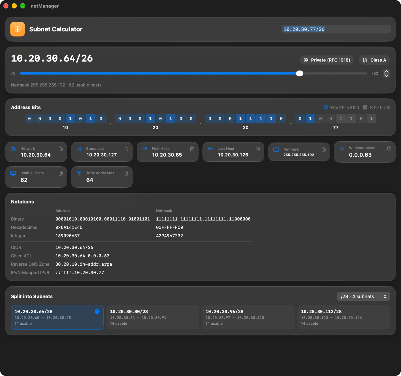This screenshot has height=376, width=401.
Task: Copy the Broadcast address value
Action: tap(126, 149)
